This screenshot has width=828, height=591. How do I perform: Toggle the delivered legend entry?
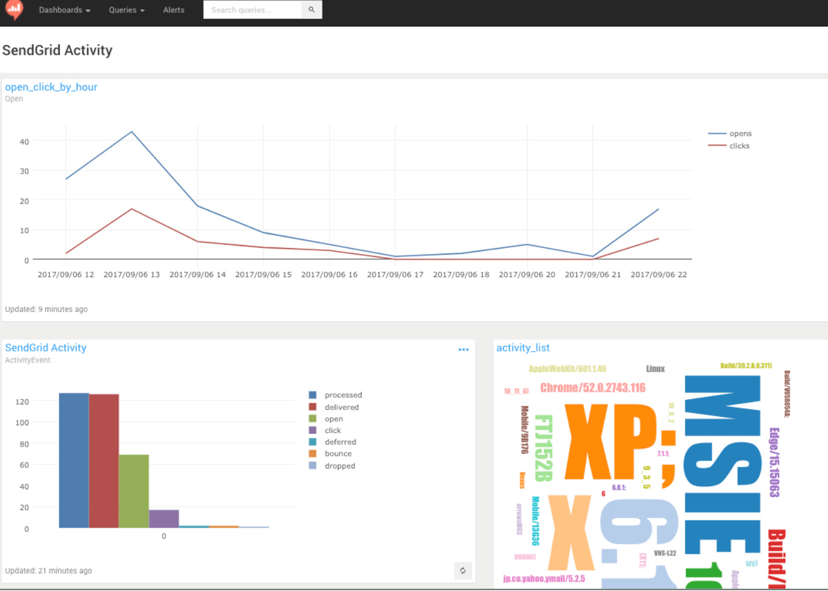[334, 407]
